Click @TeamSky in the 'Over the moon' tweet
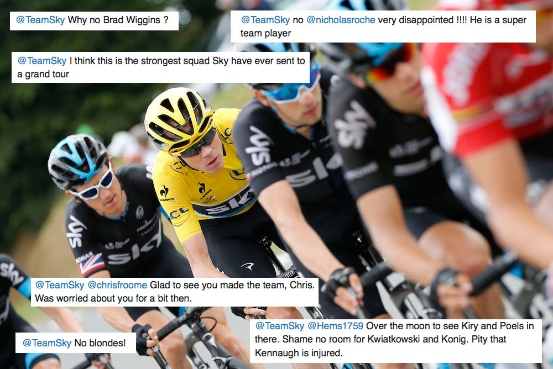 [280, 326]
